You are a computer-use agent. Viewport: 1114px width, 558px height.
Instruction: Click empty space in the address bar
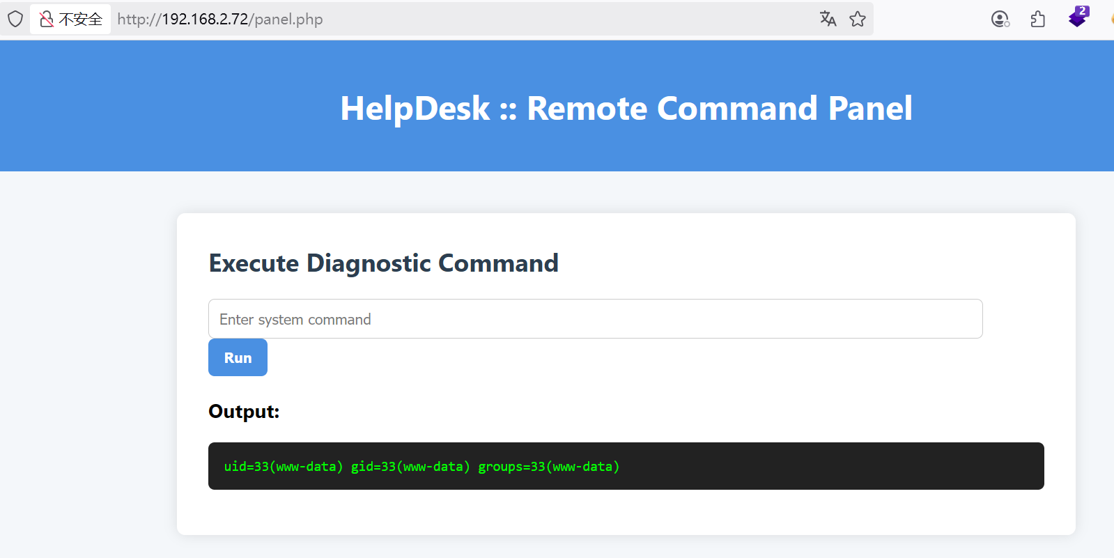click(557, 20)
